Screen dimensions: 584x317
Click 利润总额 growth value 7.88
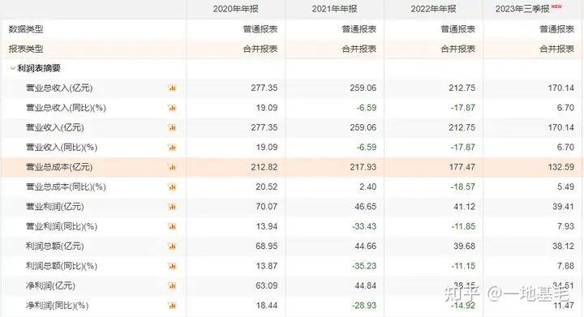coord(566,266)
